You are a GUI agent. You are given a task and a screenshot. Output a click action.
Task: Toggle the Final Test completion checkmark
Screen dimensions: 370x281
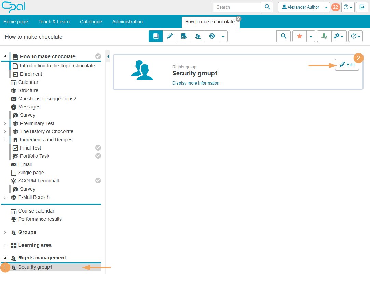click(x=98, y=148)
